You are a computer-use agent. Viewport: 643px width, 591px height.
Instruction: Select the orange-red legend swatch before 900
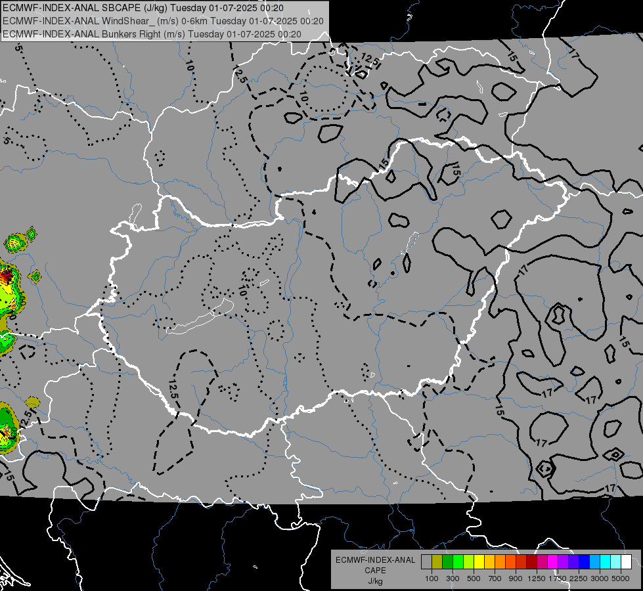[510, 562]
